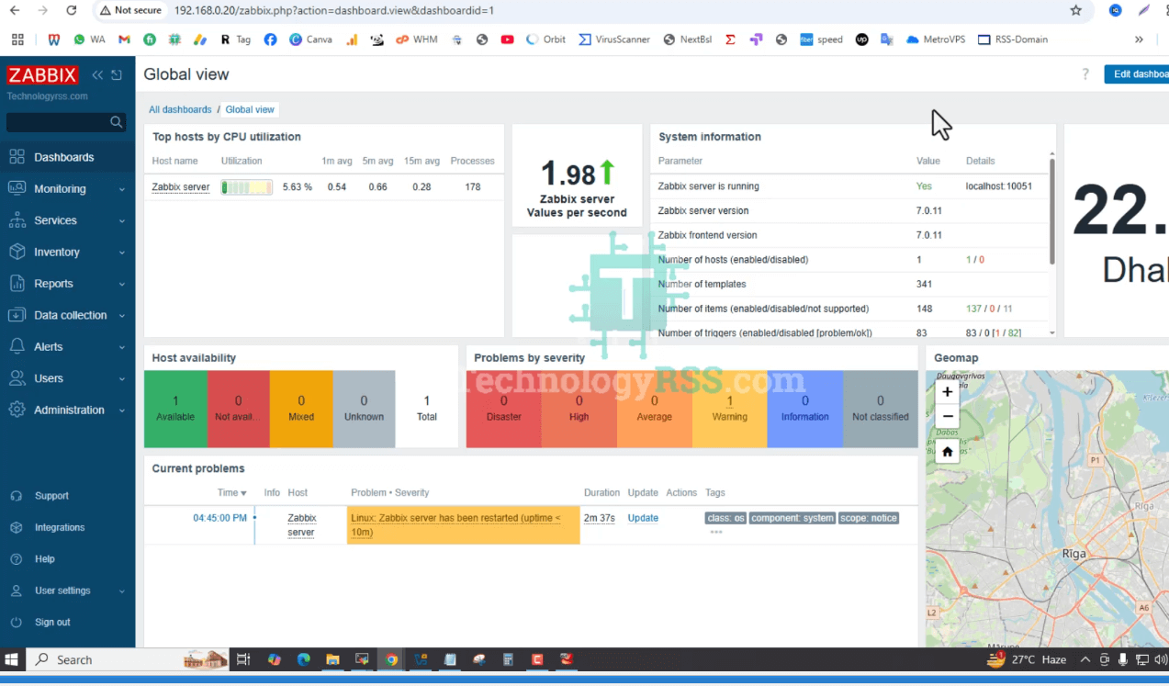
Task: Click the Geomap home reset icon
Action: coord(946,451)
